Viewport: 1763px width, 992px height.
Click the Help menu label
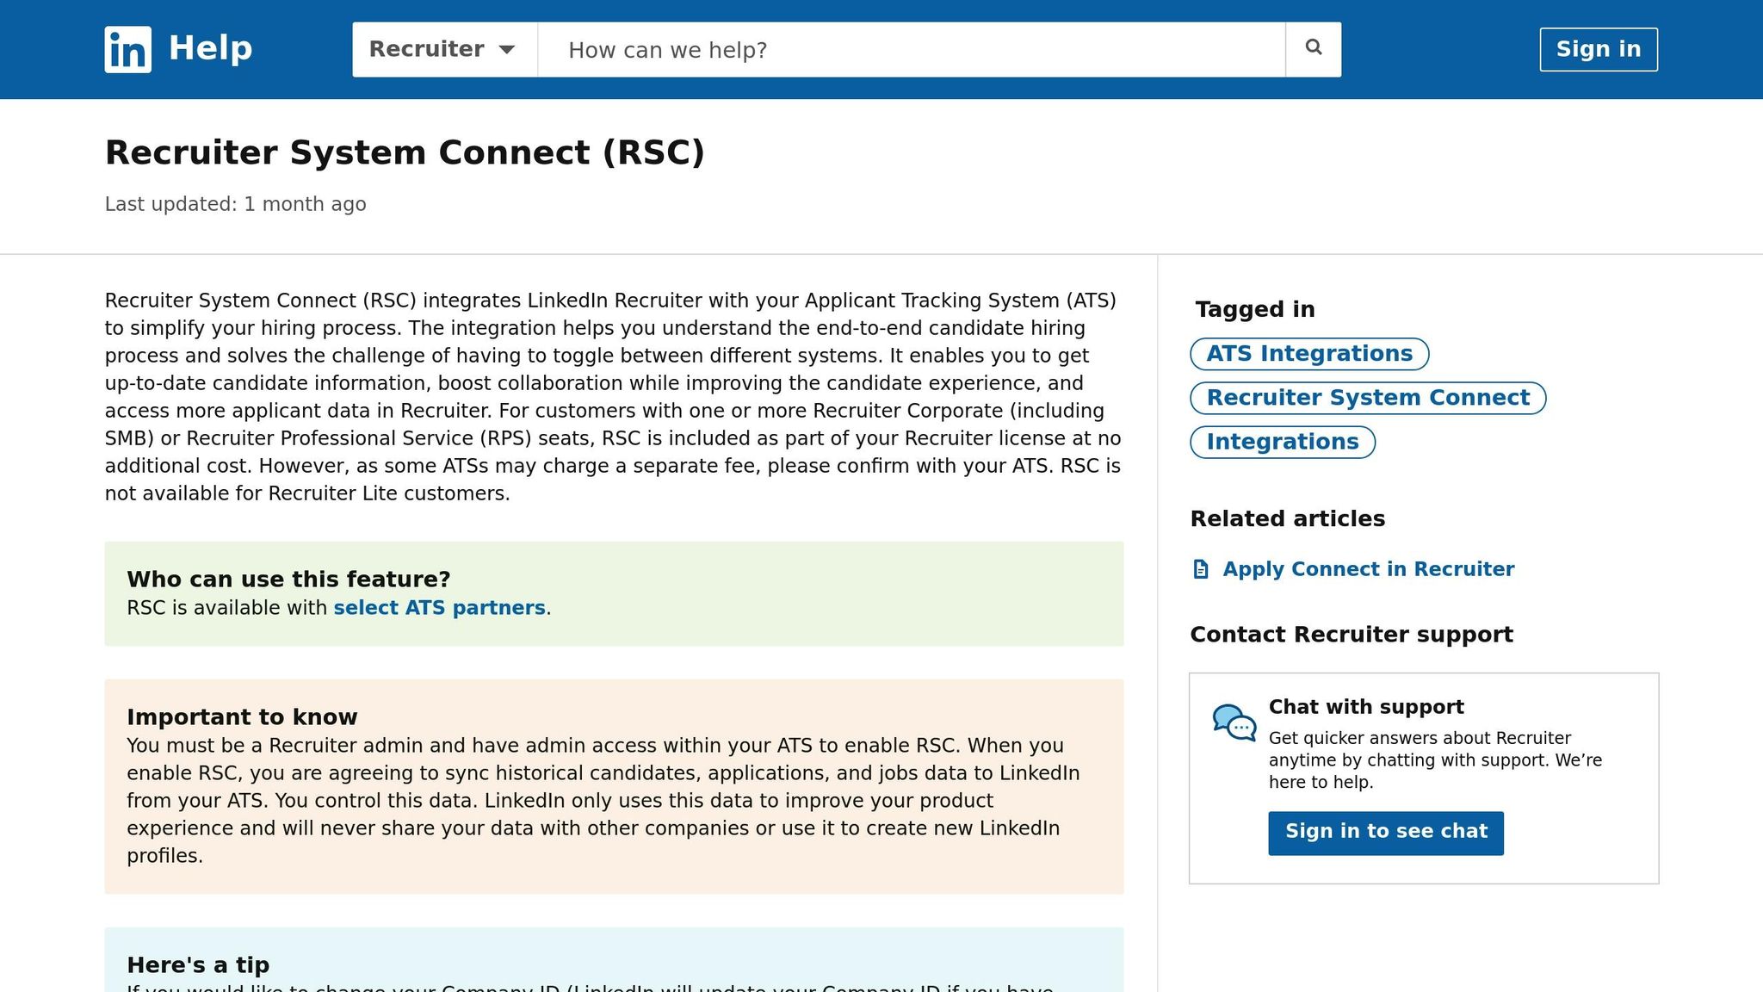(x=209, y=47)
